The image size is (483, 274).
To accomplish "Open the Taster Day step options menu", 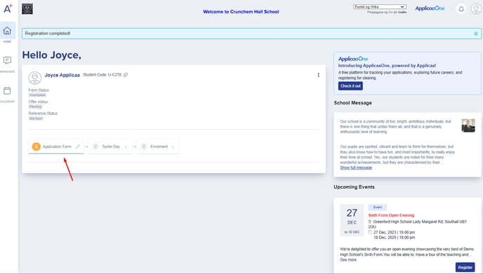I will pos(126,146).
